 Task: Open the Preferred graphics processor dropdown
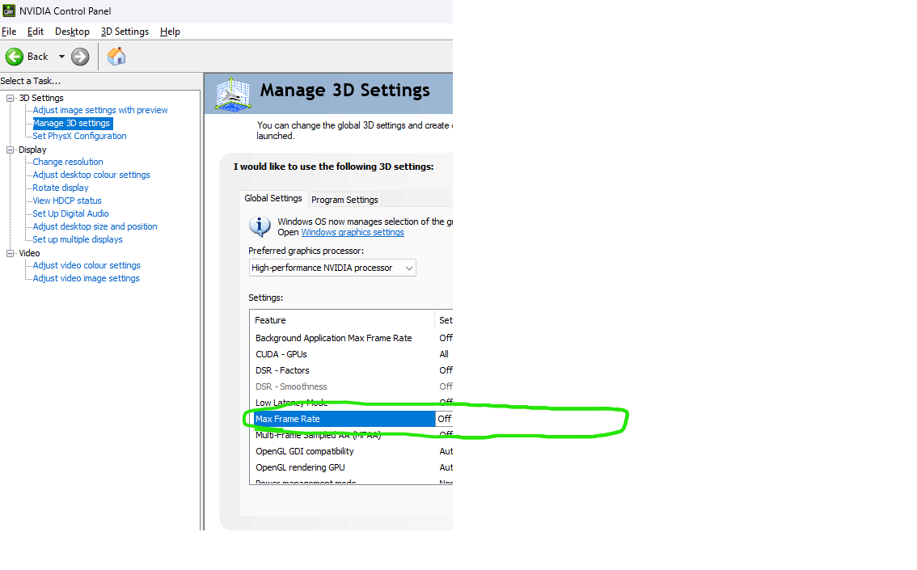pos(332,268)
